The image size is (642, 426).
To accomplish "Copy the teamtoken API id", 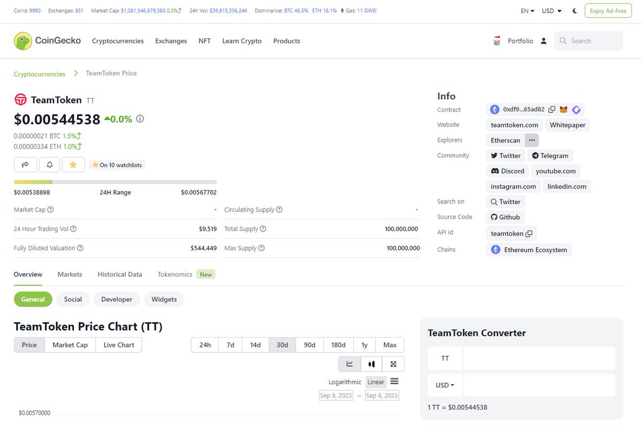I will pyautogui.click(x=529, y=234).
